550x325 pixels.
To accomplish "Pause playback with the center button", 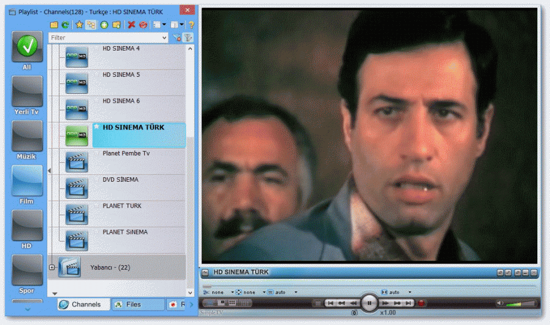I will coord(370,303).
